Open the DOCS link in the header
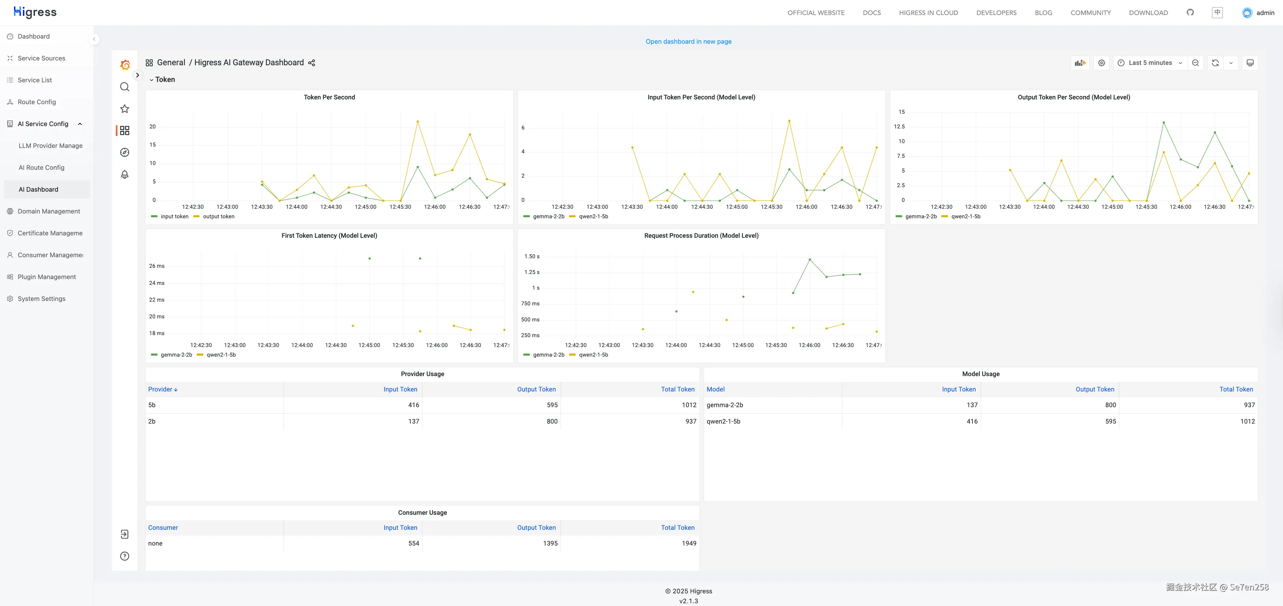1283x606 pixels. (x=872, y=13)
